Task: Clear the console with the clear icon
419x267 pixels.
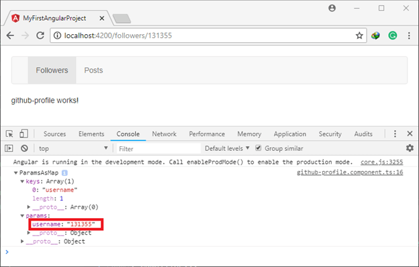Action: (24, 148)
